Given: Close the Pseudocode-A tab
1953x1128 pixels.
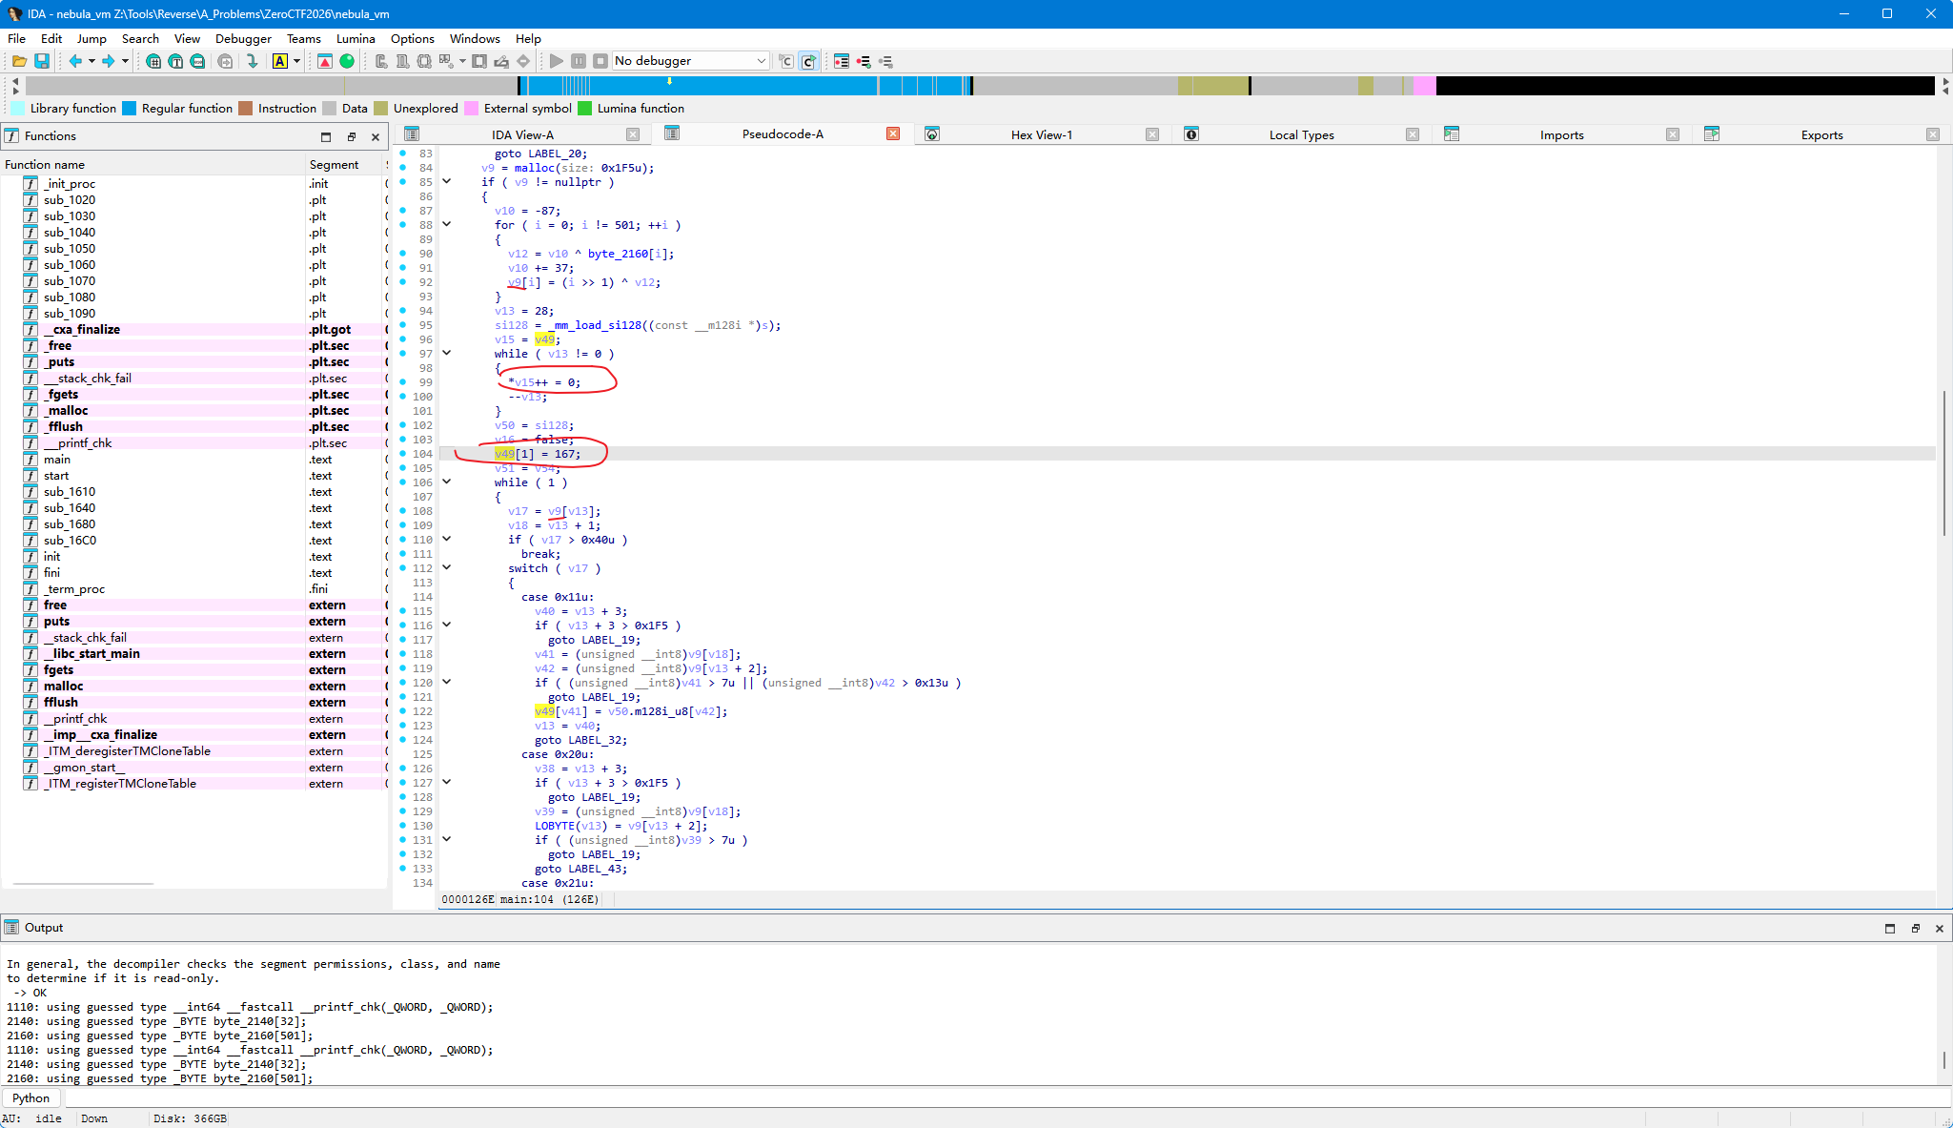Looking at the screenshot, I should tap(893, 133).
